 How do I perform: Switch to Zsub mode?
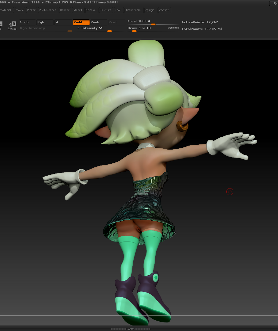99,22
